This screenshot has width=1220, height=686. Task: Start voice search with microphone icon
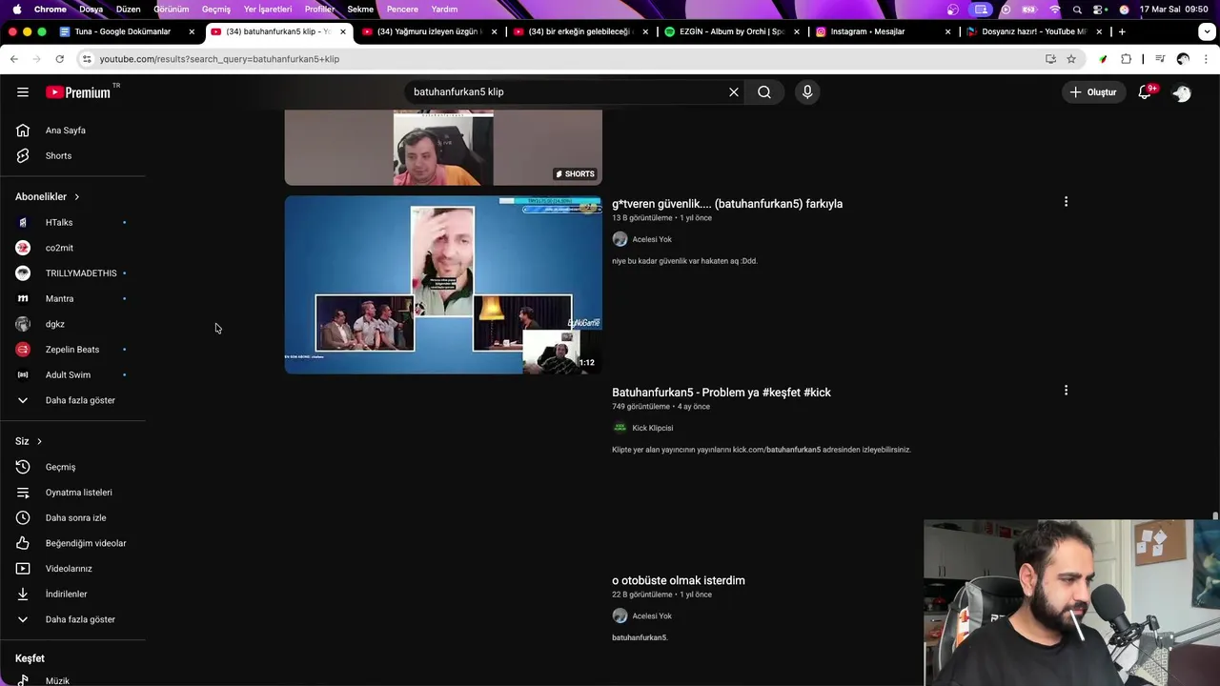tap(807, 92)
